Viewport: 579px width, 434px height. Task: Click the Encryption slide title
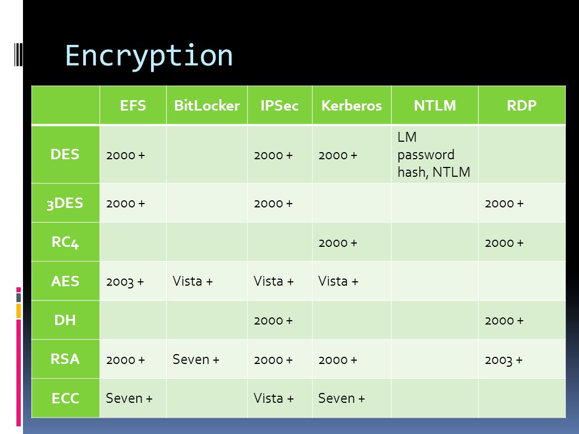pos(149,56)
